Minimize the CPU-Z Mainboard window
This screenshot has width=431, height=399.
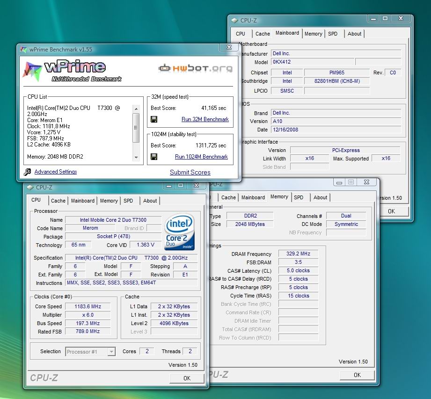point(373,18)
